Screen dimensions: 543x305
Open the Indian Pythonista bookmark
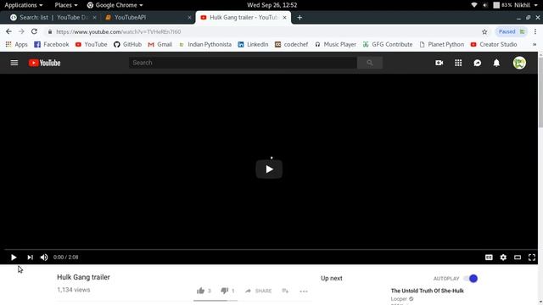click(205, 44)
